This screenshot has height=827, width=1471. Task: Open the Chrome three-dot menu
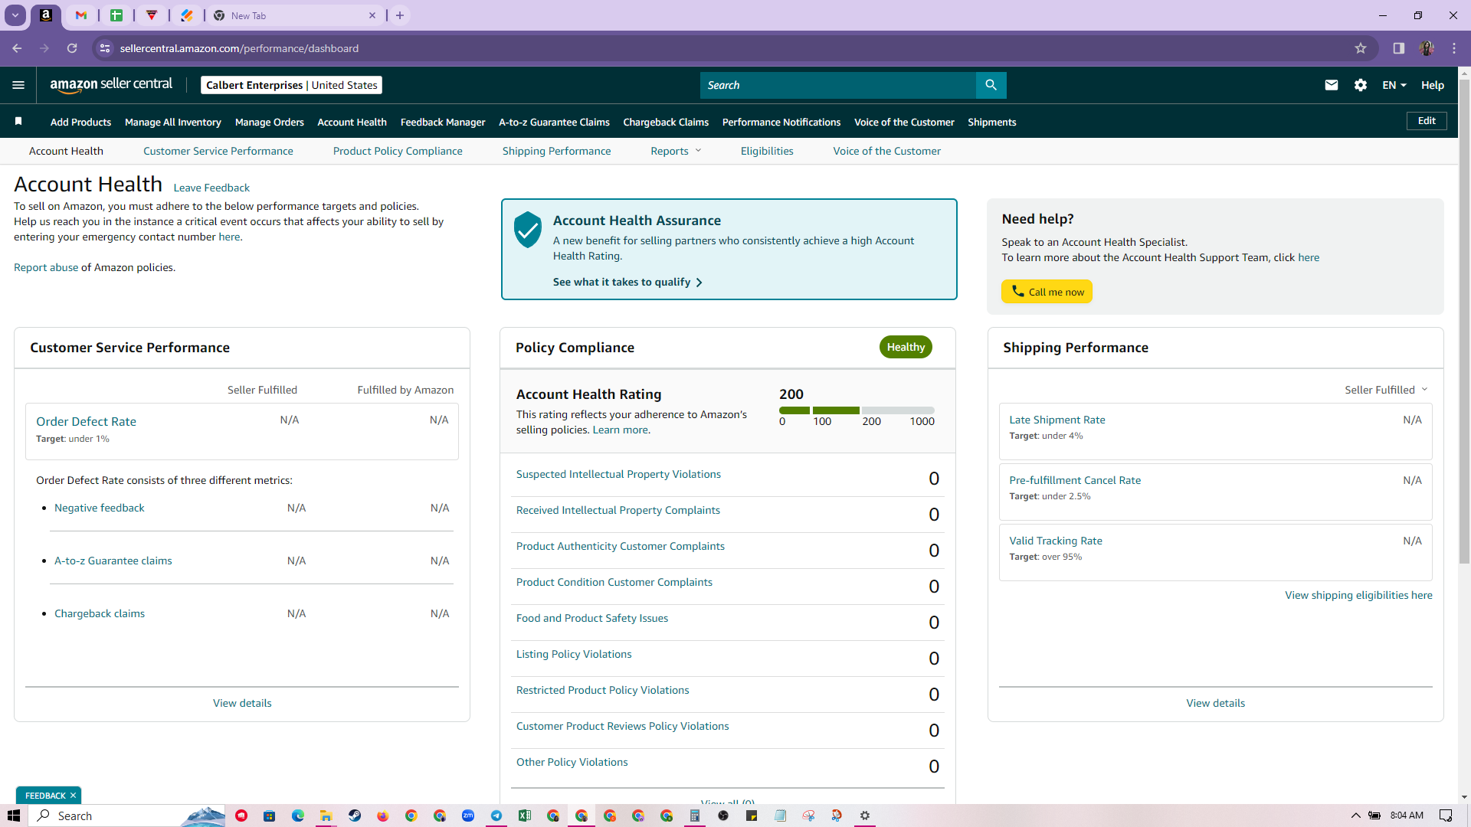coord(1454,48)
